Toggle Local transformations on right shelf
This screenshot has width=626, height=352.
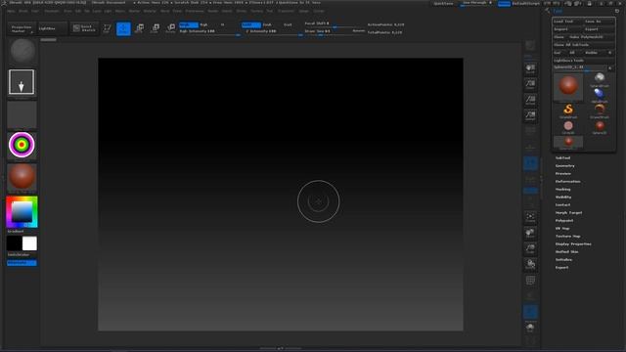[x=530, y=163]
